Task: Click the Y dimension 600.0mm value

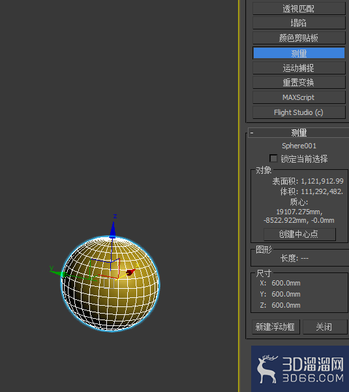Action: pyautogui.click(x=286, y=294)
